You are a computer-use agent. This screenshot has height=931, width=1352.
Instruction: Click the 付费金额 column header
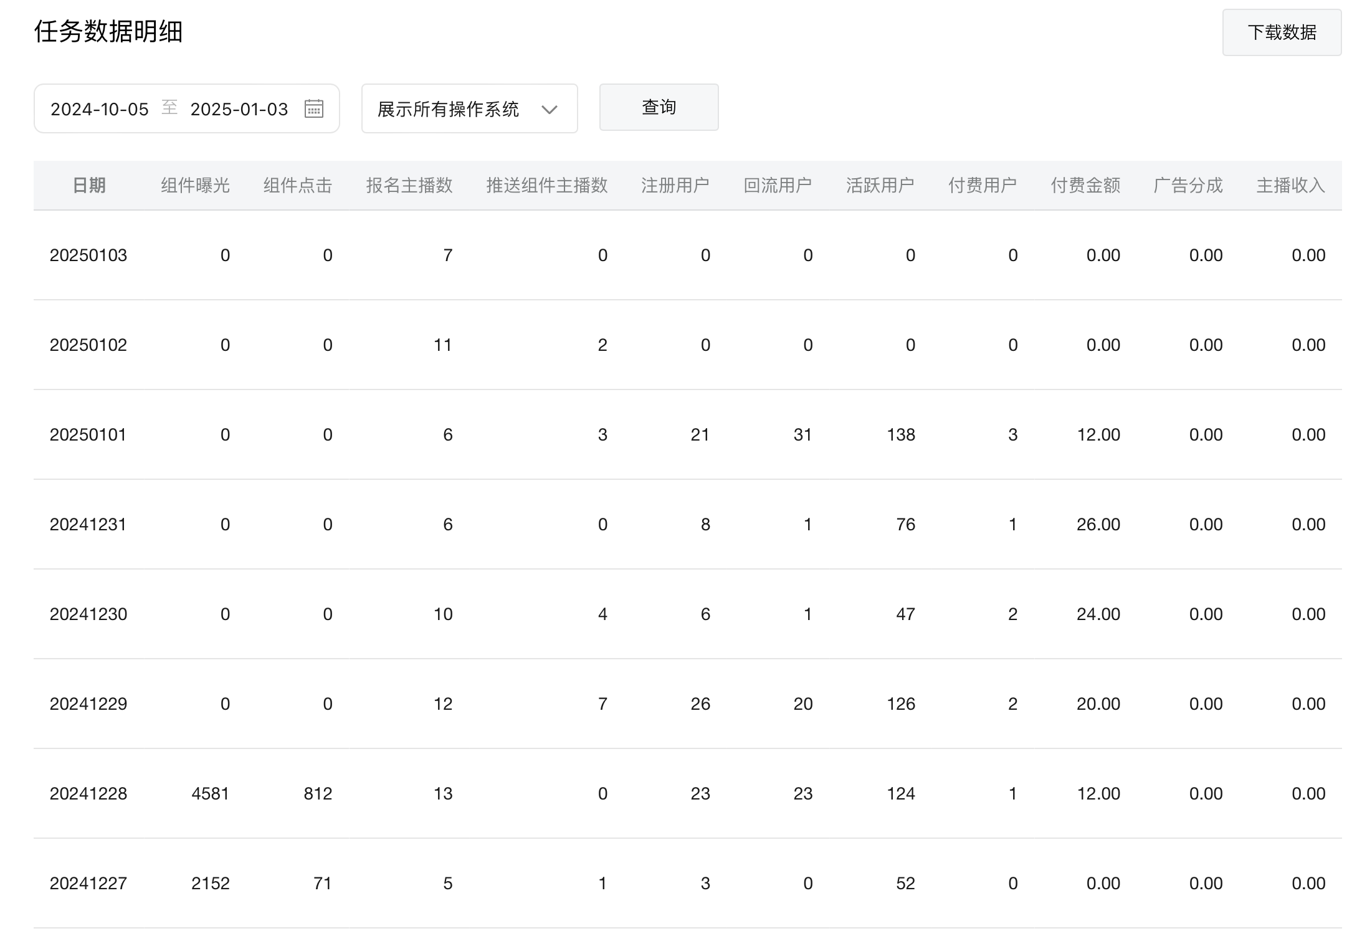coord(1085,185)
